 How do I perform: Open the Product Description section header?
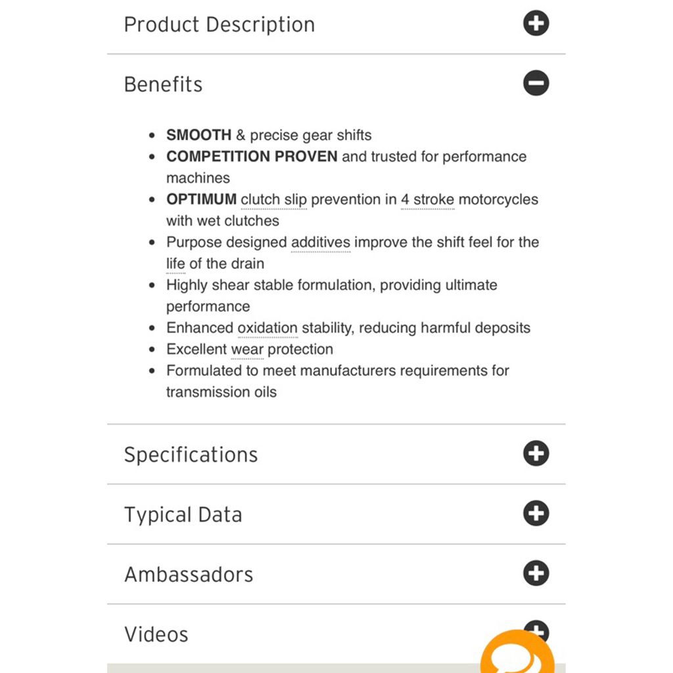click(220, 24)
